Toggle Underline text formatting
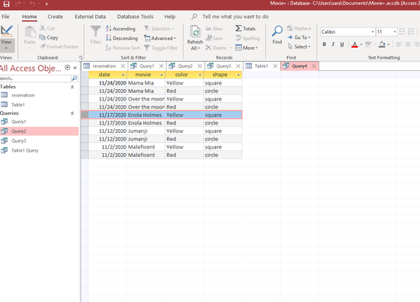 341,45
